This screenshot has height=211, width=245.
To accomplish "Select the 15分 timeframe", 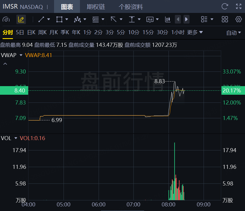I will (x=148, y=32).
